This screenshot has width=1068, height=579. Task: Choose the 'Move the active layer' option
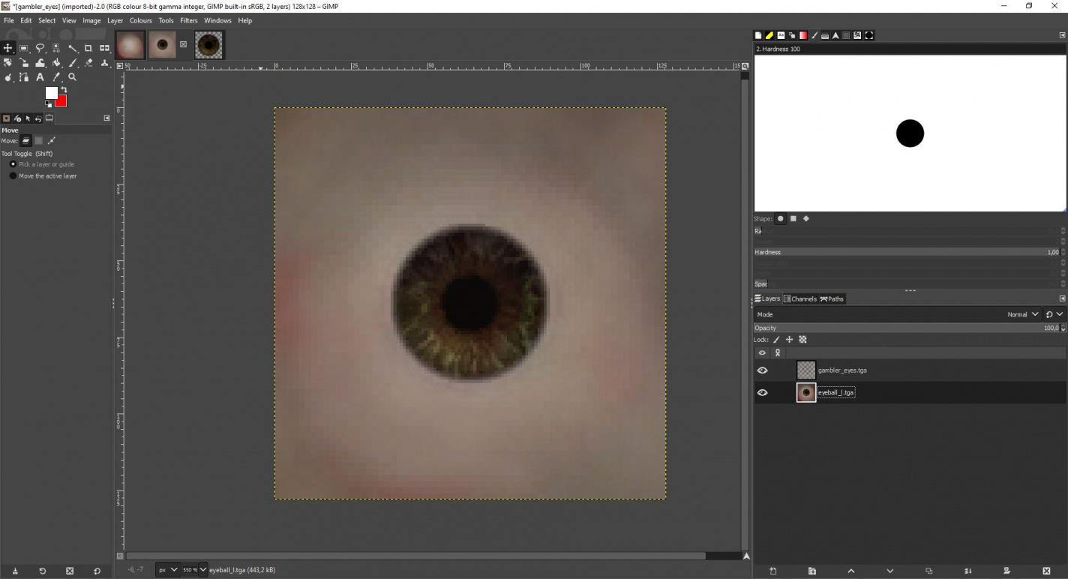[13, 176]
